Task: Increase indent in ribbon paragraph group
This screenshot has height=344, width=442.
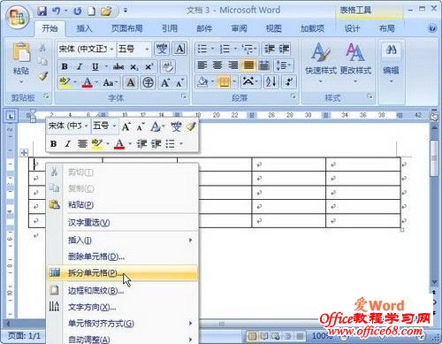Action: pos(284,49)
